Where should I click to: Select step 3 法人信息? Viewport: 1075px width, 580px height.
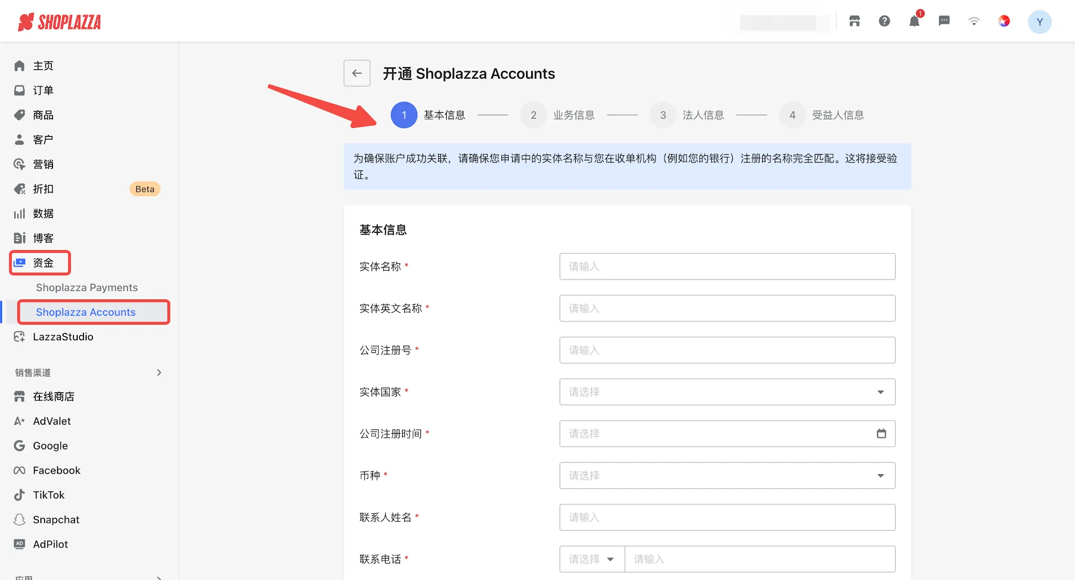687,115
